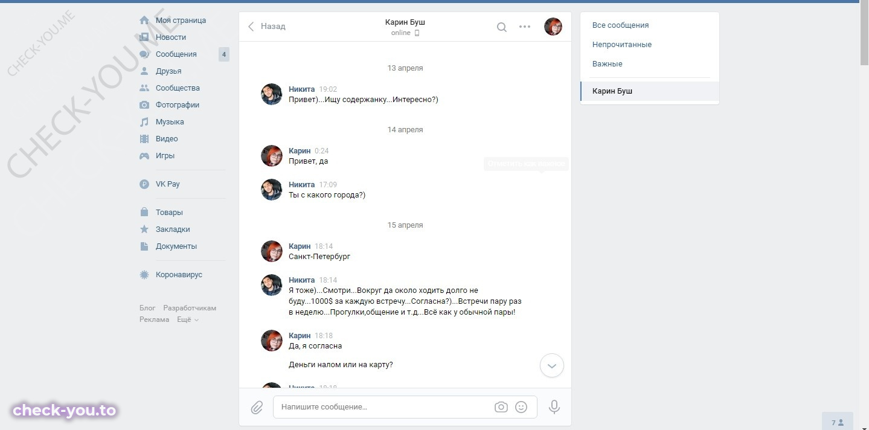This screenshot has width=869, height=430.
Task: Click the Видео menu label
Action: [167, 139]
